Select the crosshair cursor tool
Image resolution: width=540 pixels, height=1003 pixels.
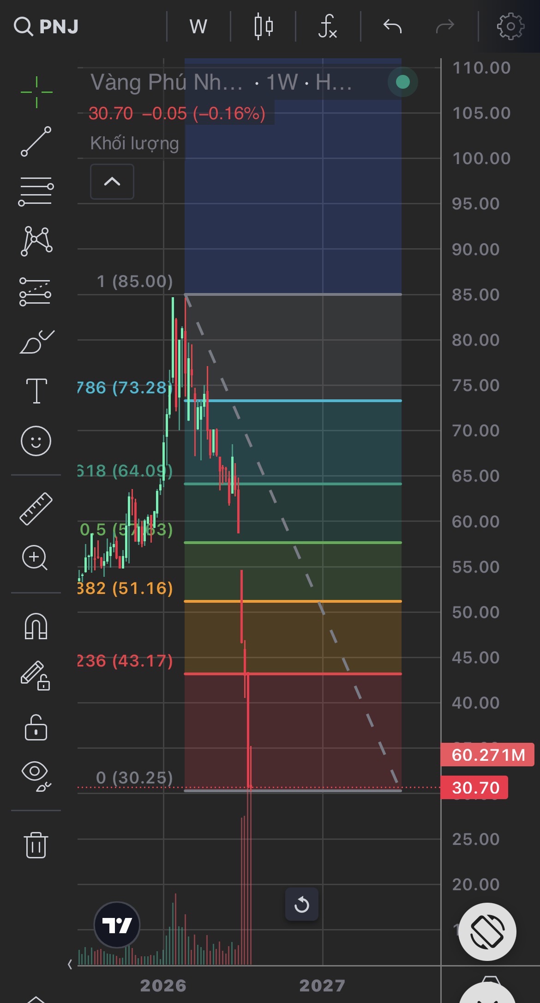pyautogui.click(x=36, y=92)
